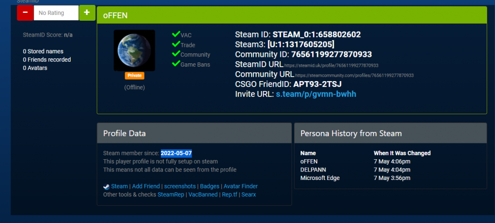Click the No Rating field

click(x=56, y=13)
